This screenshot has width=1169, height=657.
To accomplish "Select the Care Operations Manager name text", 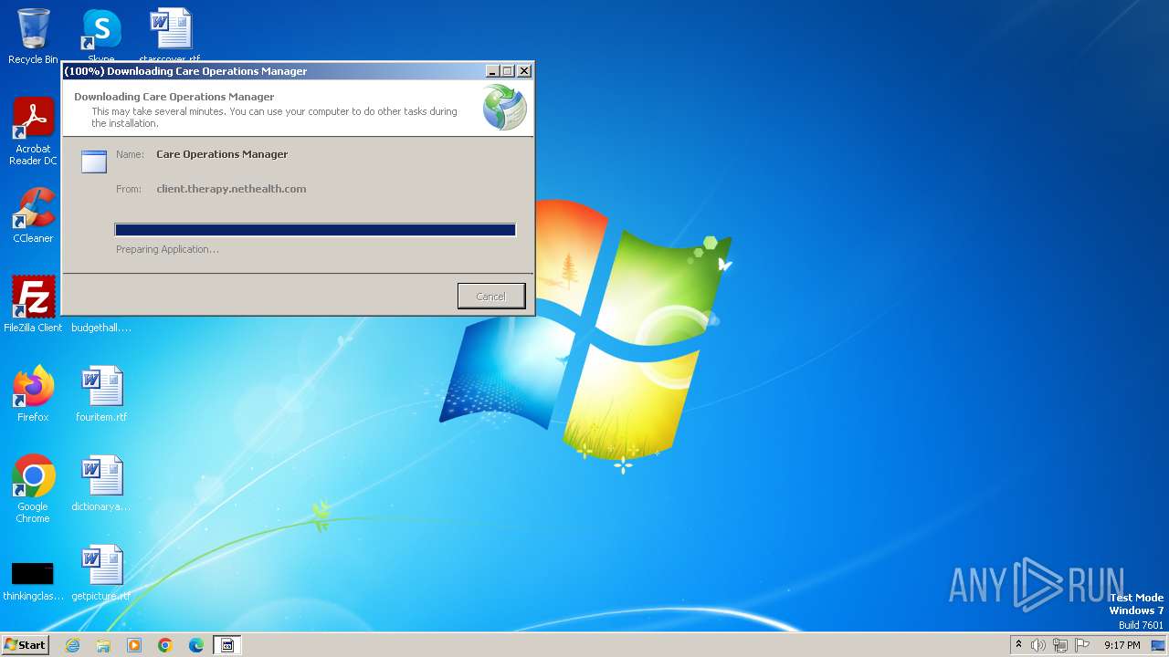I will pos(222,154).
